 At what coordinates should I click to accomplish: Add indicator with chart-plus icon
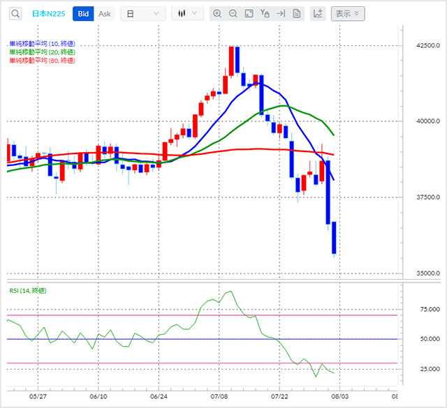[318, 13]
